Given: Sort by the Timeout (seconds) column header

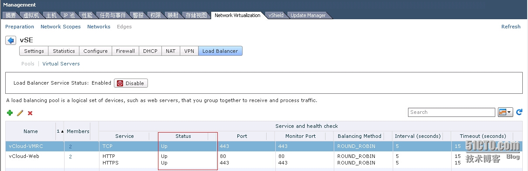Looking at the screenshot, I should (483, 136).
